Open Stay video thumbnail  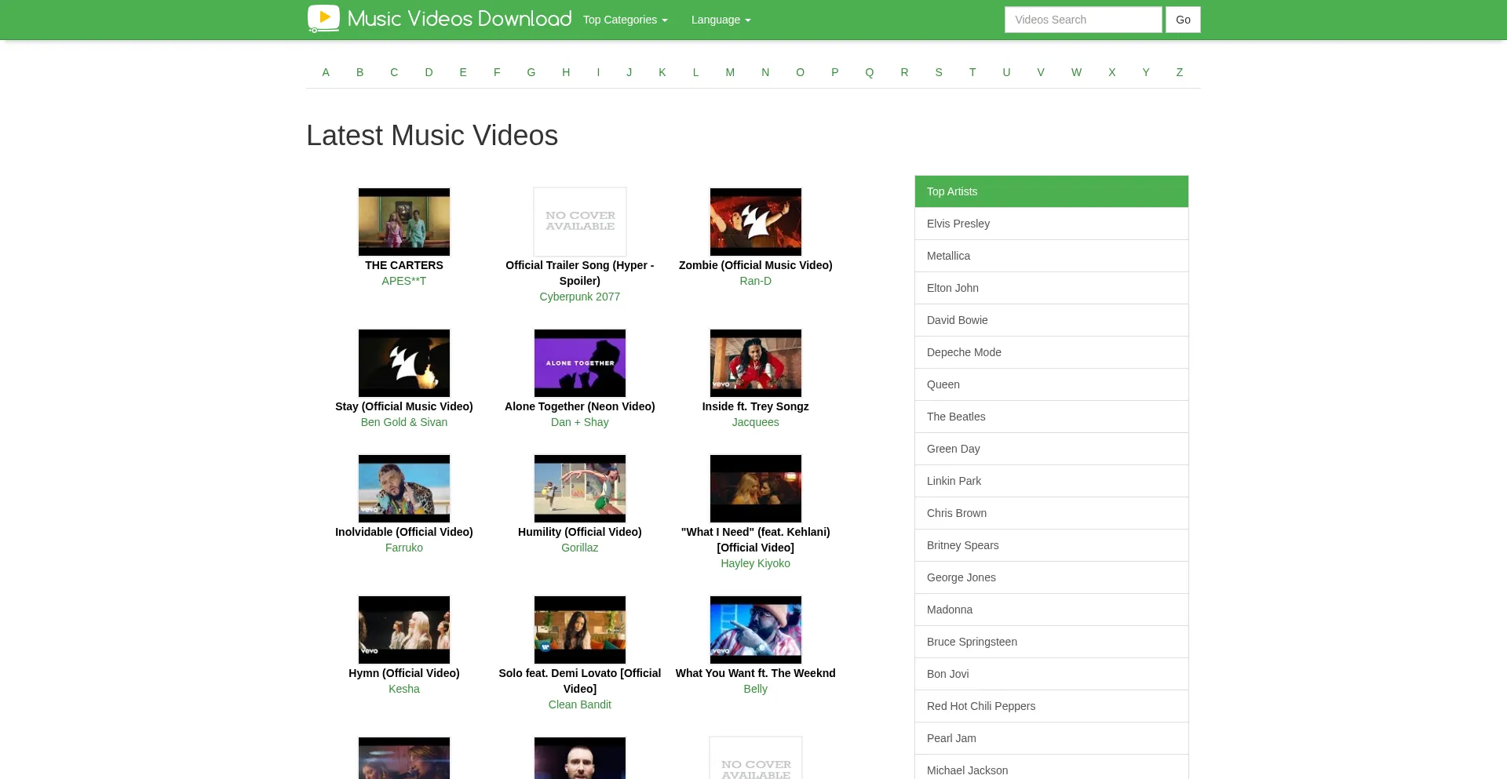[404, 363]
